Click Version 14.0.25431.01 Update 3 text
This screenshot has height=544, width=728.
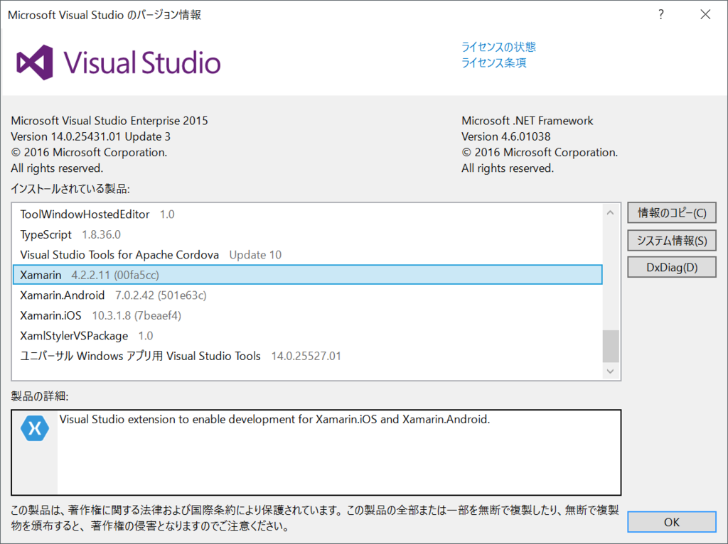[90, 136]
